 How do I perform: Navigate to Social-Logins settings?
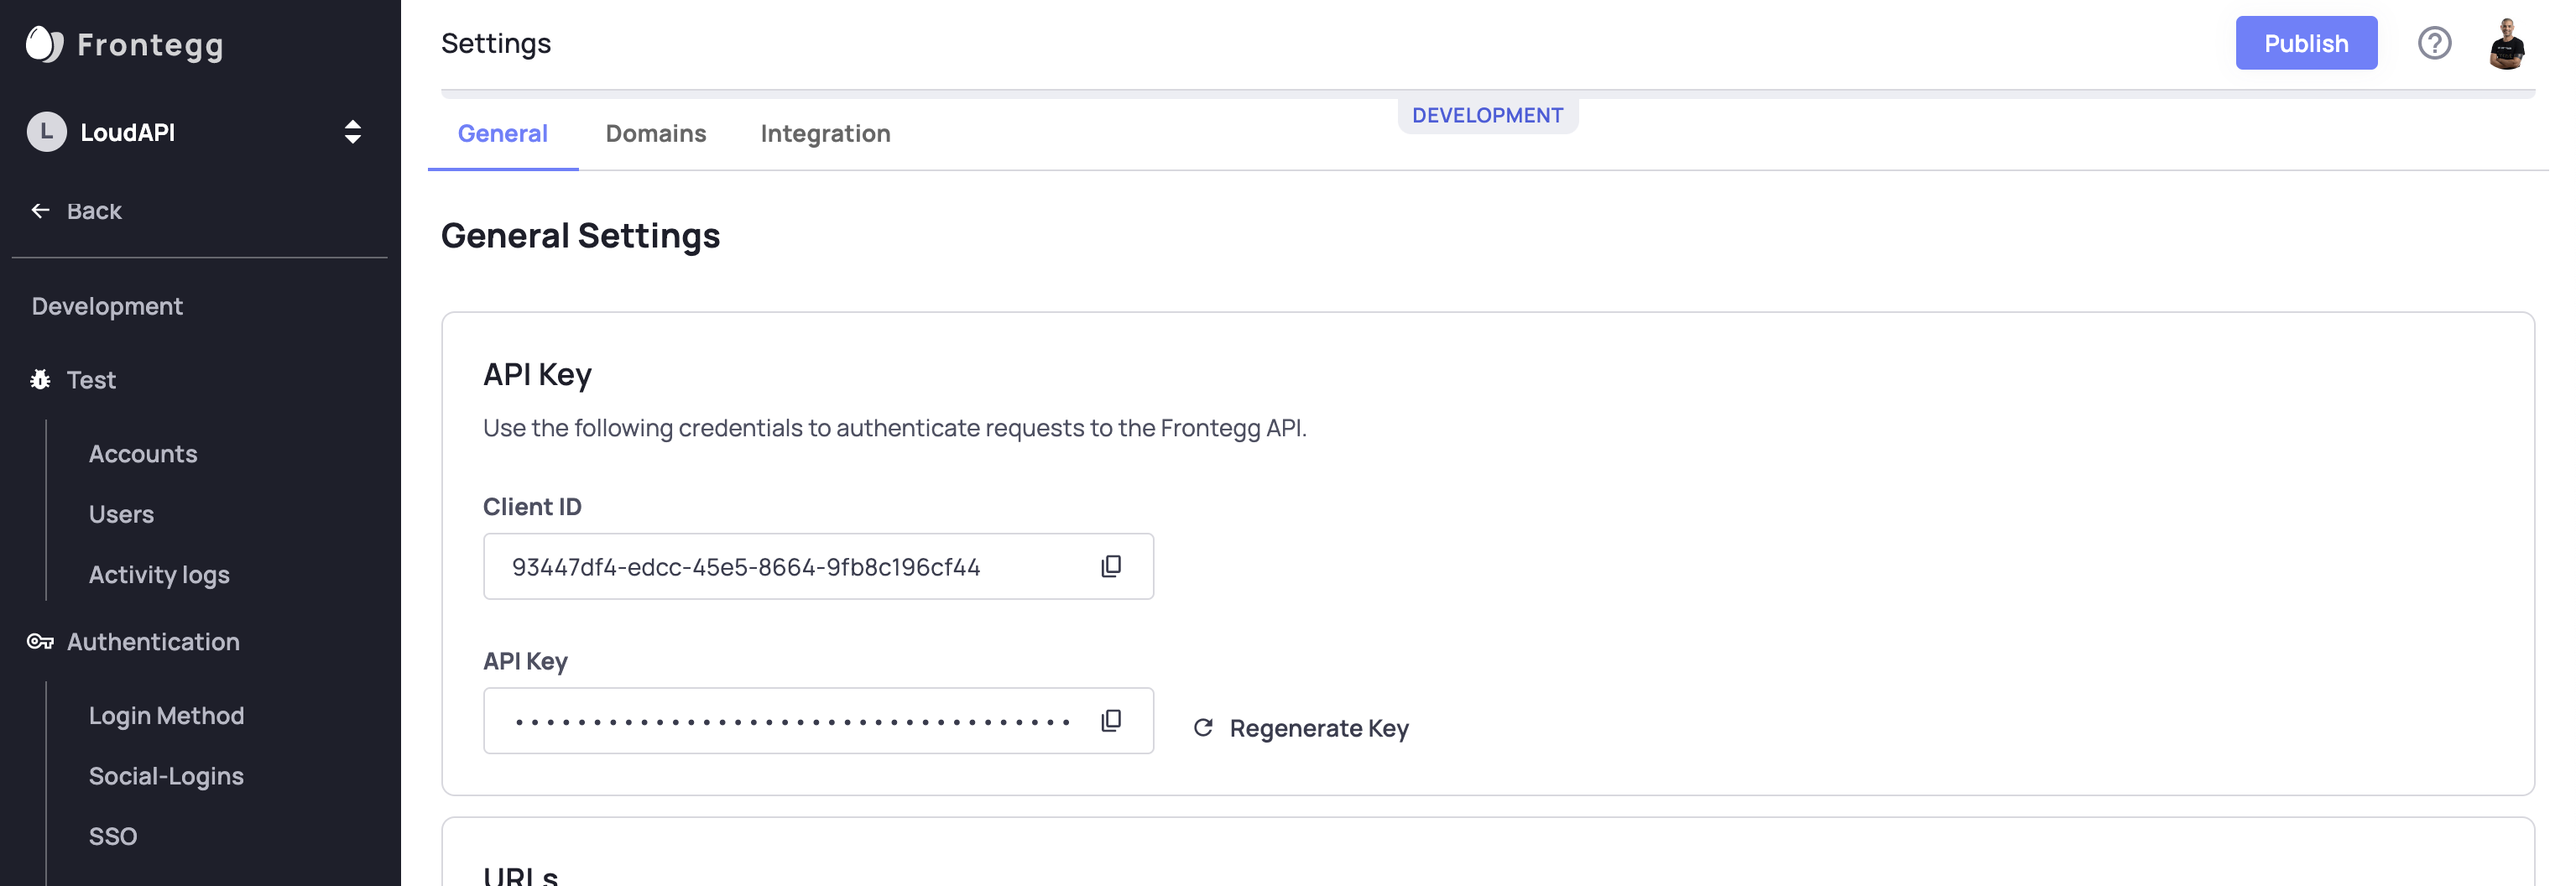(x=166, y=776)
